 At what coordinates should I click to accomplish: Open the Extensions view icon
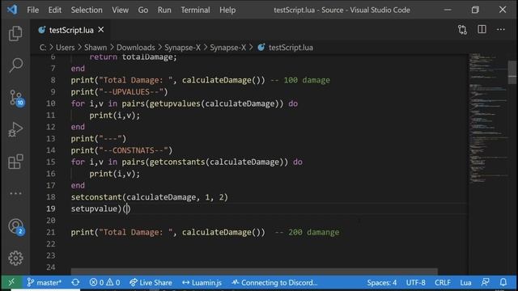tap(15, 162)
